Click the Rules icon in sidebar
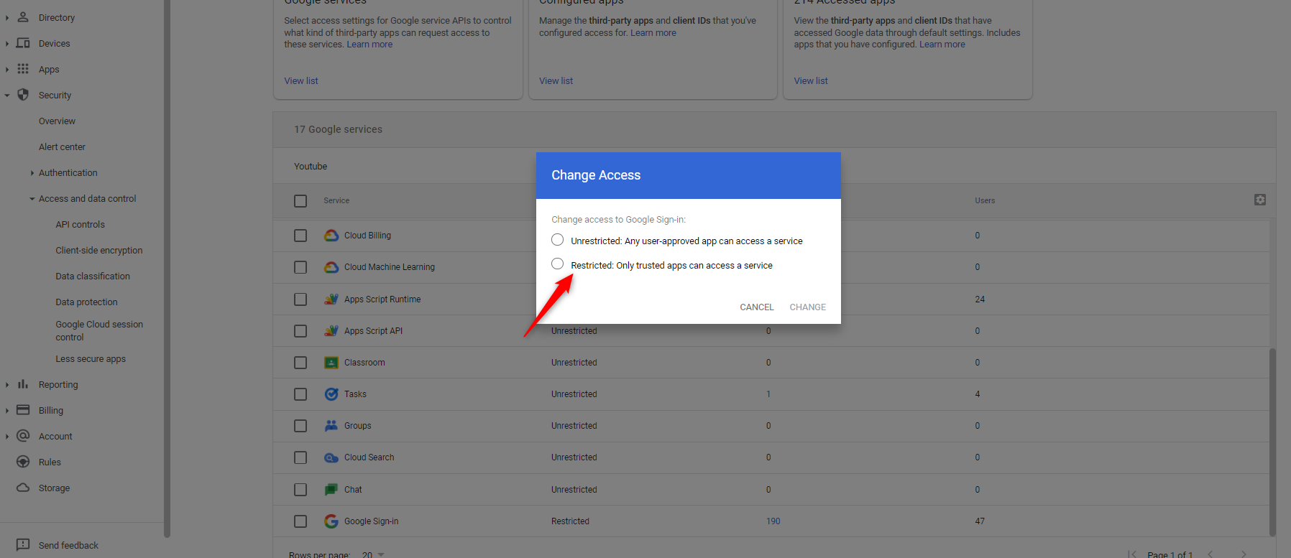Viewport: 1291px width, 558px height. [x=23, y=462]
